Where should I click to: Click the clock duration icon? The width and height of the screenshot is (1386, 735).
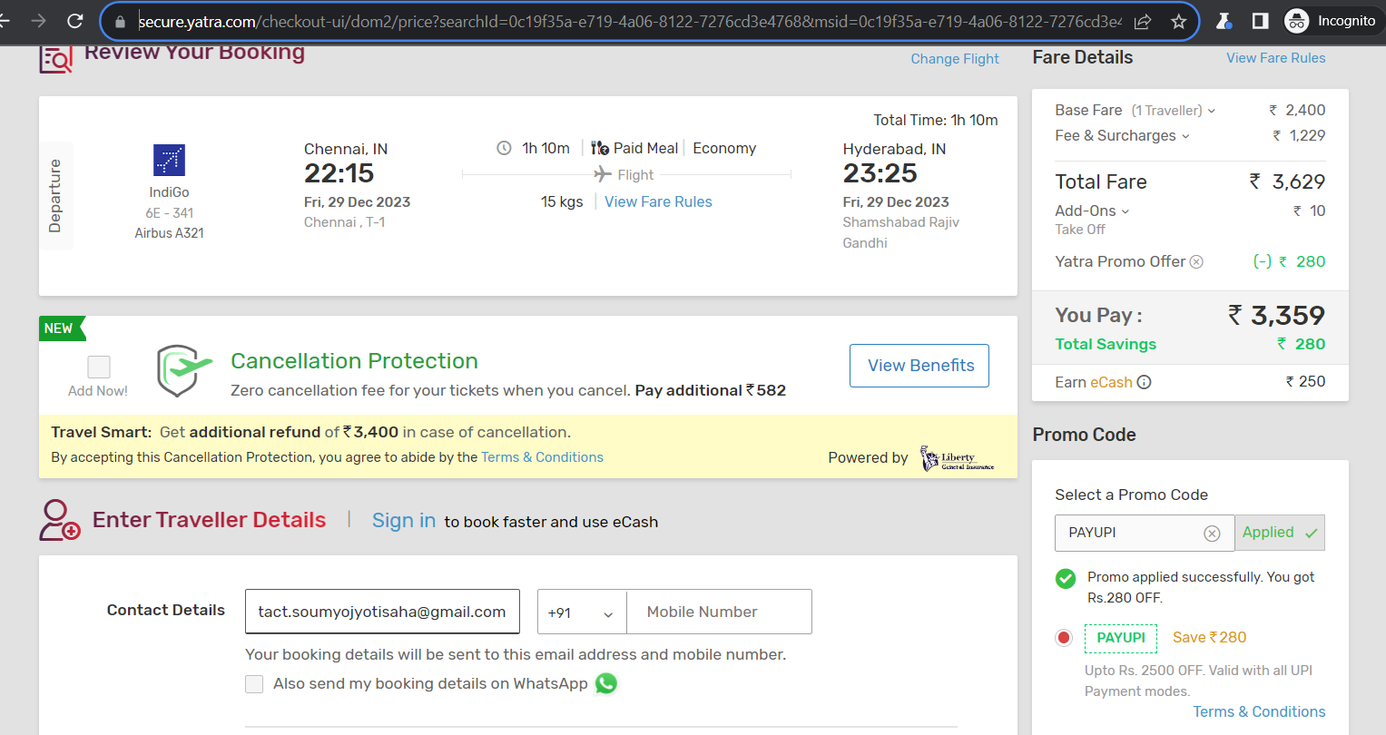tap(504, 148)
